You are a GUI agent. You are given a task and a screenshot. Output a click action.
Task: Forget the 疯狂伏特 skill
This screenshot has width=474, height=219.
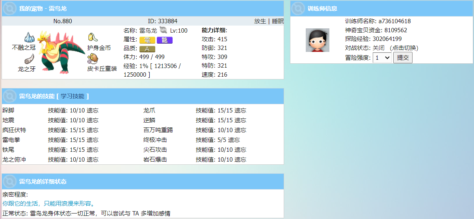point(93,130)
